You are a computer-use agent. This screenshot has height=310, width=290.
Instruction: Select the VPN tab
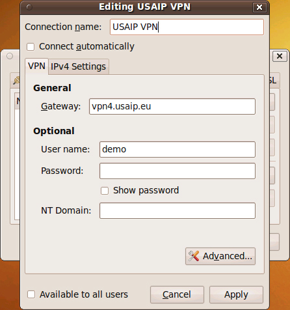pos(36,66)
